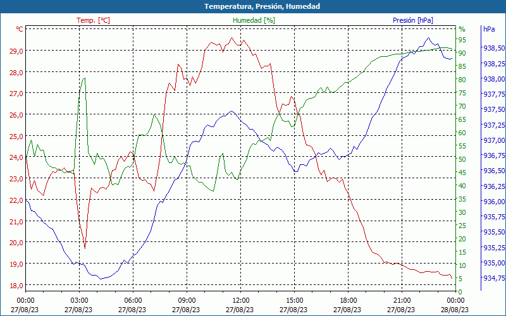The width and height of the screenshot is (506, 316).
Task: Click '80' on the green humidity axis
Action: point(462,80)
